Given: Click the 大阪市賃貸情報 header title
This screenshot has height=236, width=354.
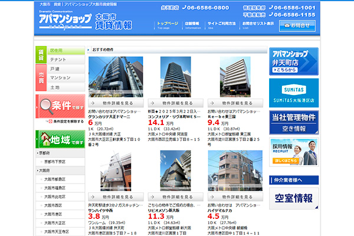Looking at the screenshot, I should coord(113,22).
